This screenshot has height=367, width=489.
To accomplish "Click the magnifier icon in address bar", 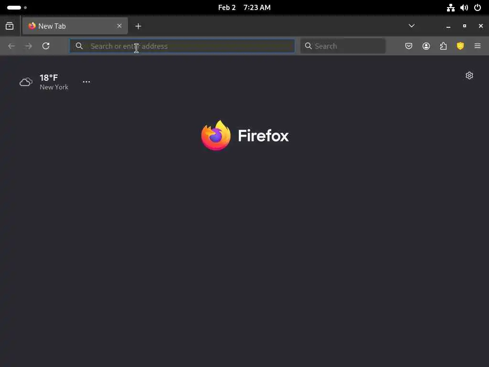I will point(79,46).
